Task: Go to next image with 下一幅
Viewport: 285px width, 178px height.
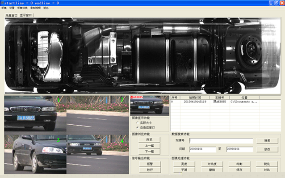Action: (x=149, y=152)
